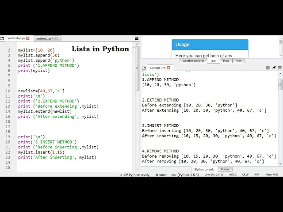Click the editor vertical scrollbar thumb
The height and width of the screenshot is (212, 283).
[x=137, y=68]
